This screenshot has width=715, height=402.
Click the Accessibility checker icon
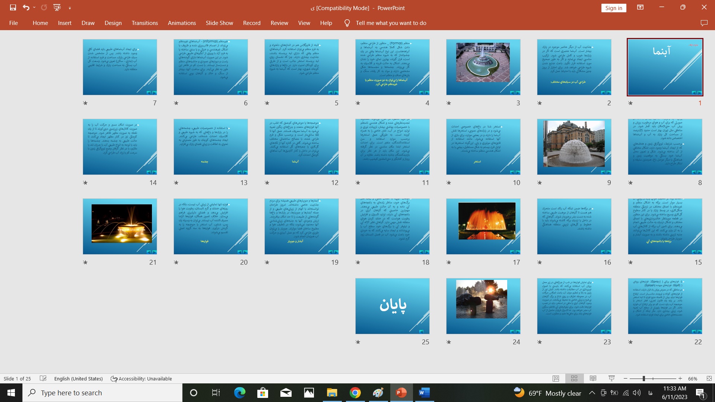point(114,379)
